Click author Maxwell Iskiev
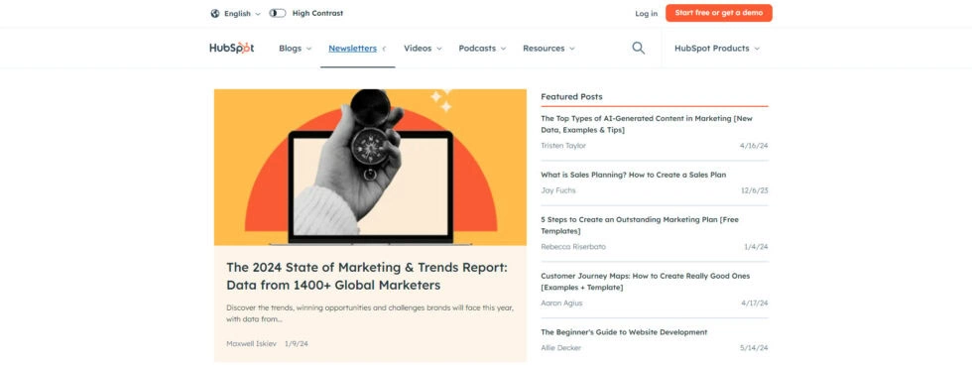The width and height of the screenshot is (972, 366). coord(251,343)
